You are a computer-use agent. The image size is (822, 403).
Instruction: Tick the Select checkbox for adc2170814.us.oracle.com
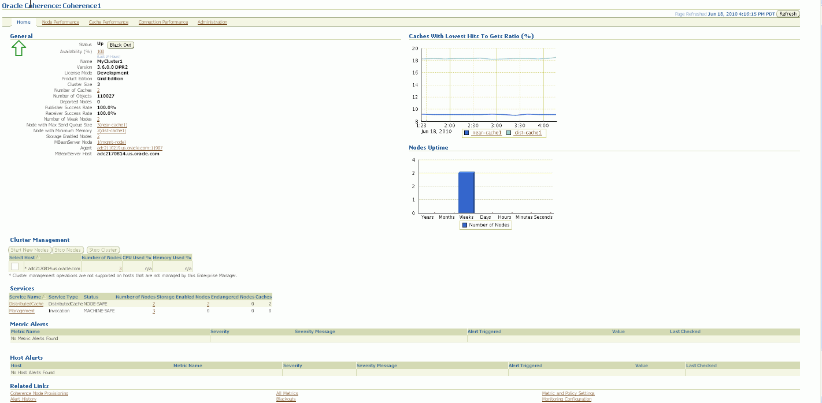14,266
